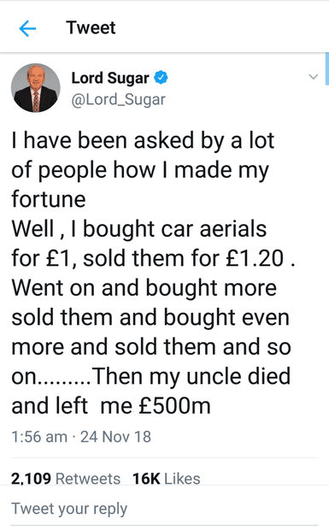Click the 1:56 am timestamp
Screen dimensions: 329x530
39,437
